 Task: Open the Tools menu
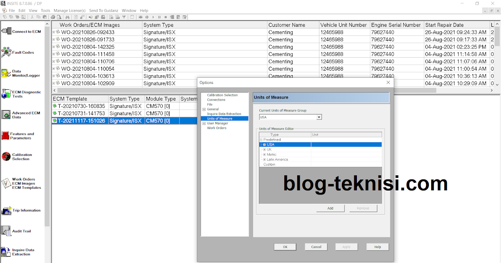coord(45,10)
